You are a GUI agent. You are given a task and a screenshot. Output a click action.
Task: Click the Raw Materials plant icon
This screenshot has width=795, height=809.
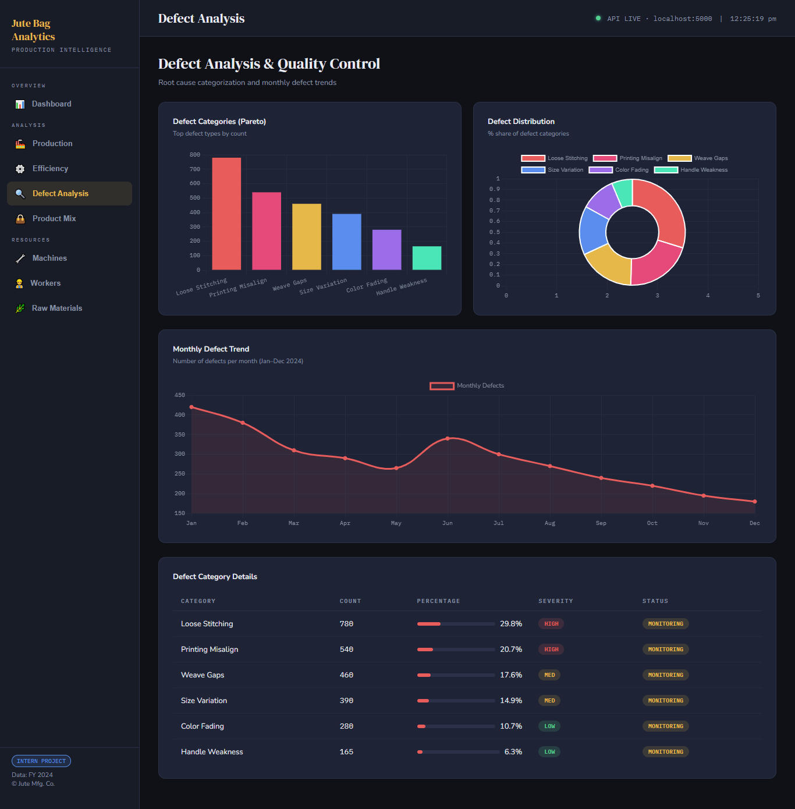pos(20,308)
